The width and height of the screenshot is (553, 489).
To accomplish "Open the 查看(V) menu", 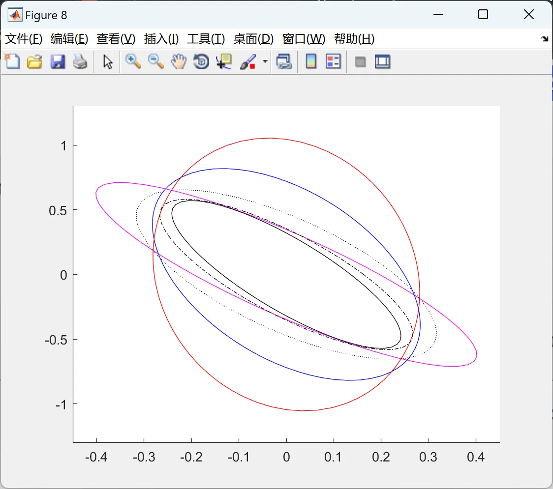I will (x=116, y=39).
